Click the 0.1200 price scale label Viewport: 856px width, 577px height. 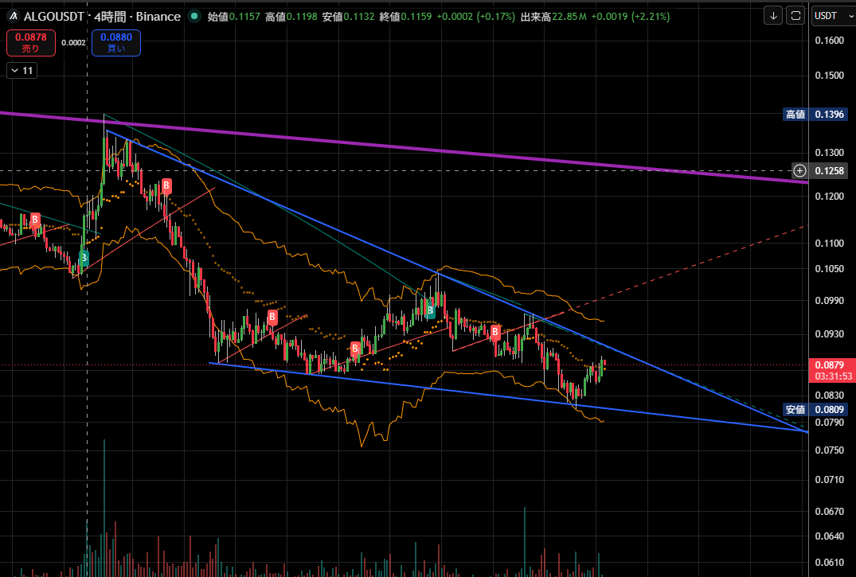coord(829,197)
